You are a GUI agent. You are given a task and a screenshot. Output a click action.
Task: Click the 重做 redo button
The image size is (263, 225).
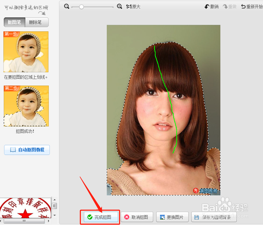(230, 6)
